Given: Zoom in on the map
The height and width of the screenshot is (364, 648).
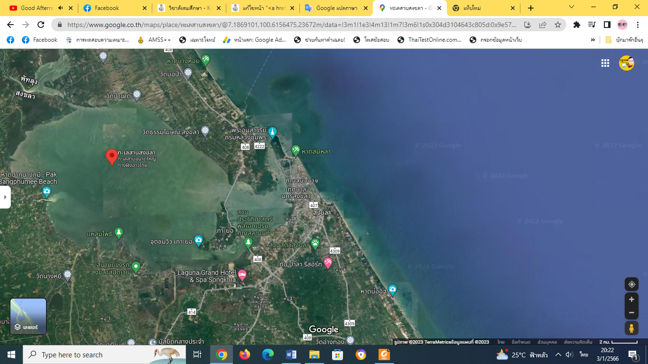Looking at the screenshot, I should 631,300.
